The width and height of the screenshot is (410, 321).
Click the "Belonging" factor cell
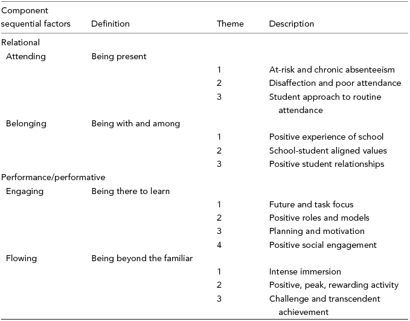pyautogui.click(x=26, y=123)
